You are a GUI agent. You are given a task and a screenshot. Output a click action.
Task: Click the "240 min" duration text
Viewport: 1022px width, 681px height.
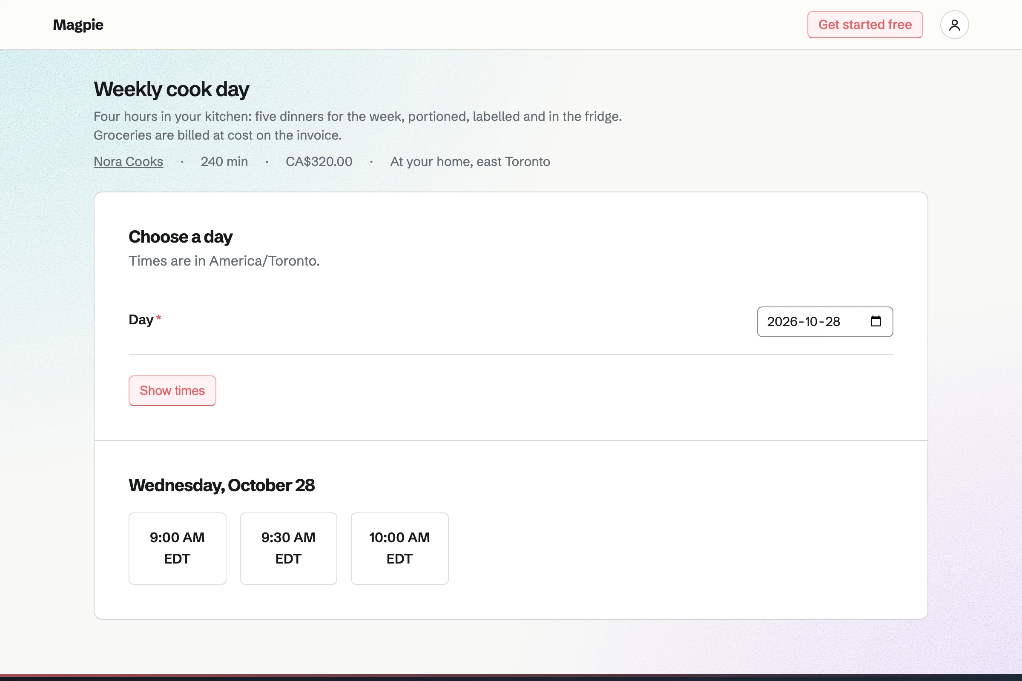[224, 162]
